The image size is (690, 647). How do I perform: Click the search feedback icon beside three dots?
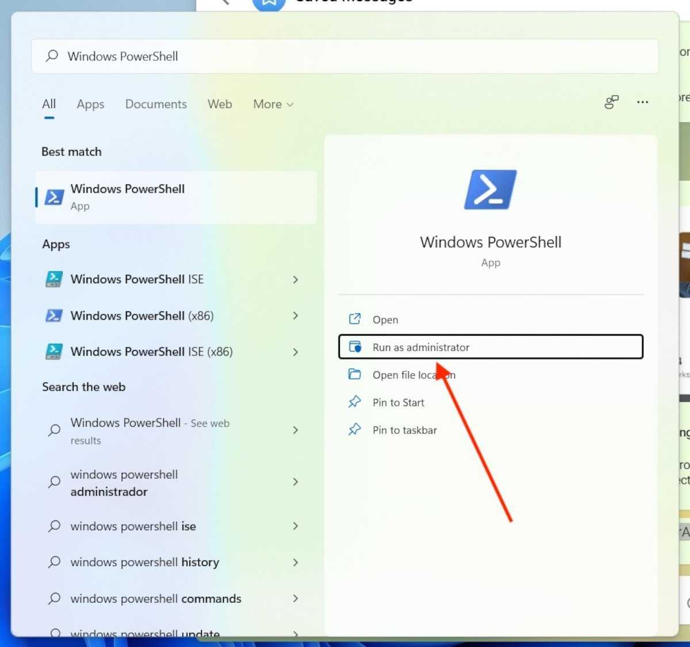click(x=611, y=102)
